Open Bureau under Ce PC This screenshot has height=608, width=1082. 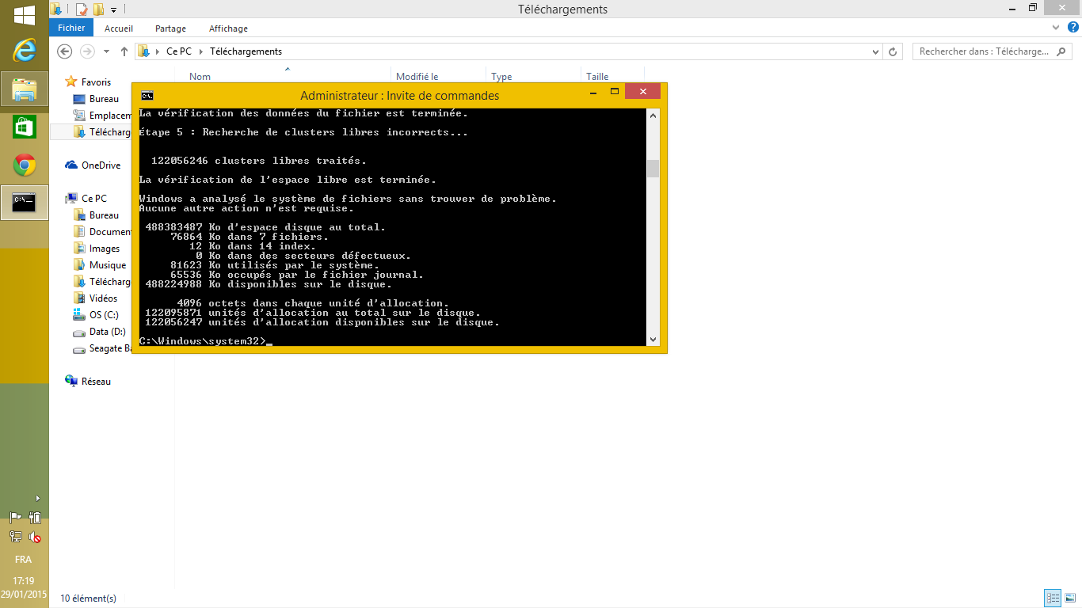(104, 215)
